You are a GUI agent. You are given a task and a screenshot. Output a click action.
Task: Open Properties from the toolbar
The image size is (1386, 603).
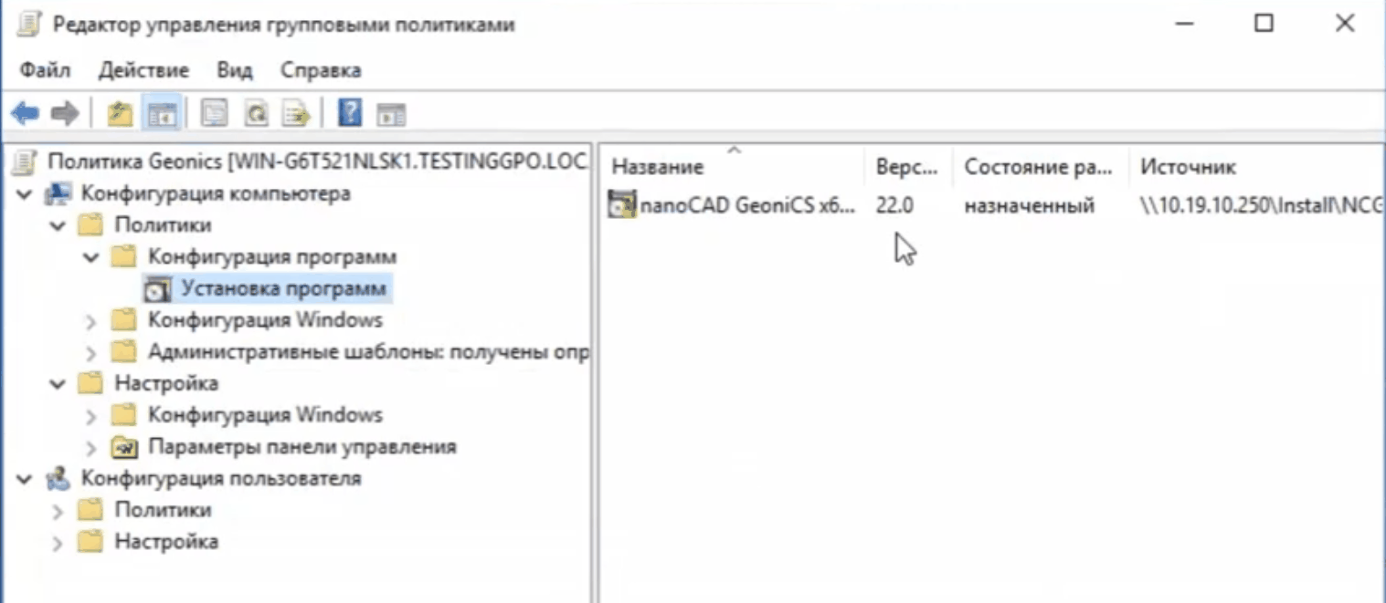pos(214,114)
